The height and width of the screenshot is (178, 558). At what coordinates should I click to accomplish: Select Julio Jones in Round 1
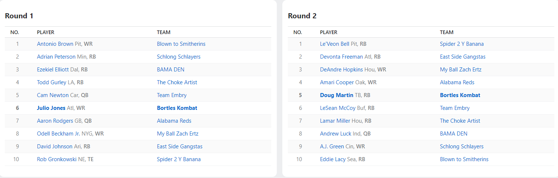point(51,108)
